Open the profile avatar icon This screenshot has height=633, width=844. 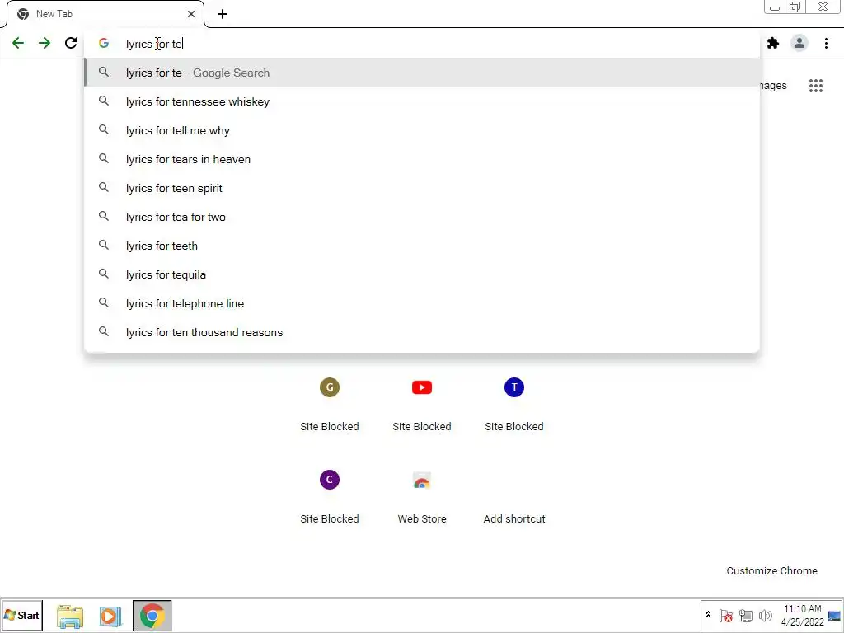(799, 43)
